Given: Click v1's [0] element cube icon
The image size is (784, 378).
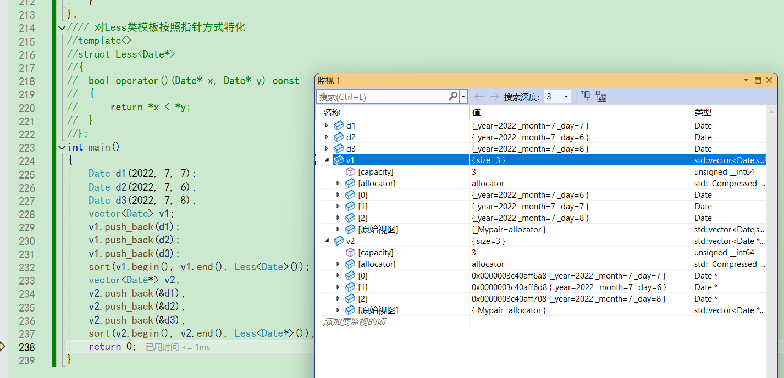Looking at the screenshot, I should pos(350,194).
